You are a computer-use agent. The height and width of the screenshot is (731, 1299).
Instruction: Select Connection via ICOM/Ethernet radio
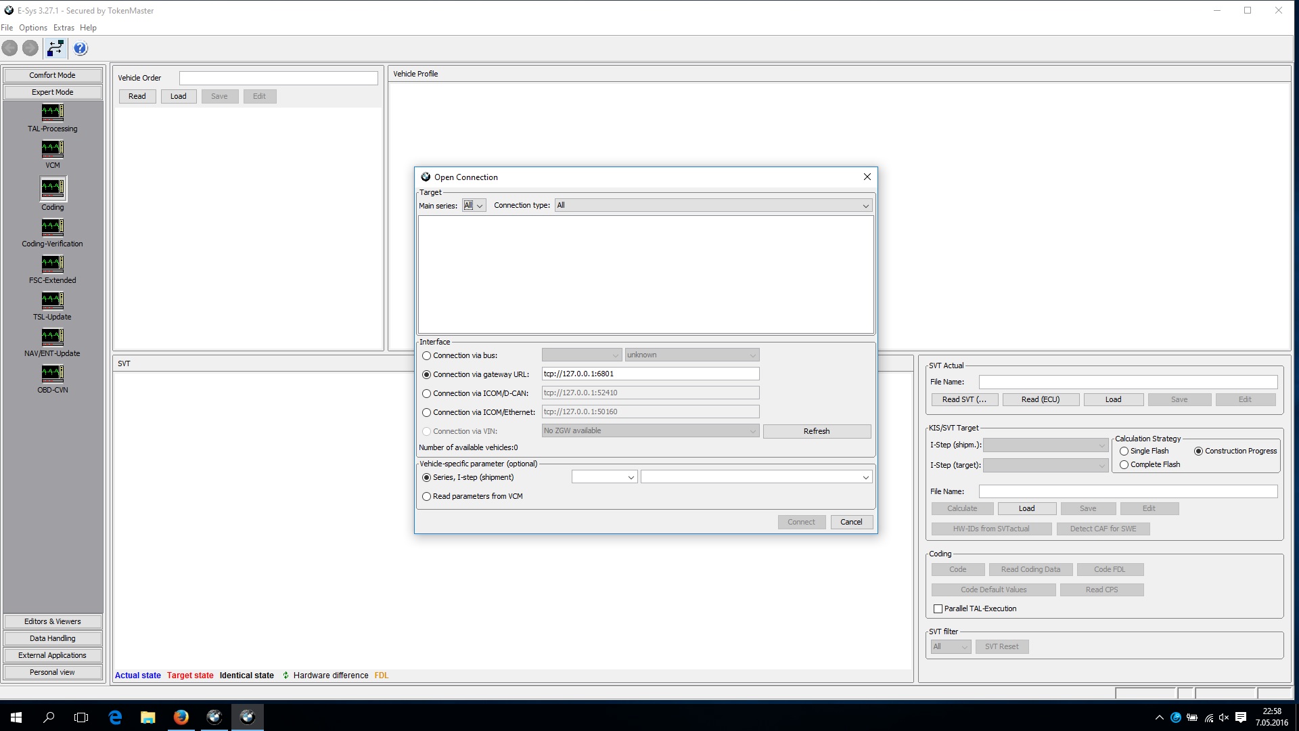click(x=426, y=412)
